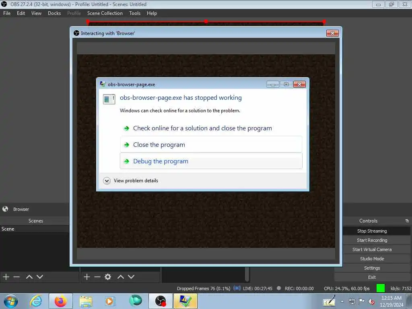Viewport: 412px width, 309px height.
Task: Move scene up arrow icon
Action: coord(29,277)
